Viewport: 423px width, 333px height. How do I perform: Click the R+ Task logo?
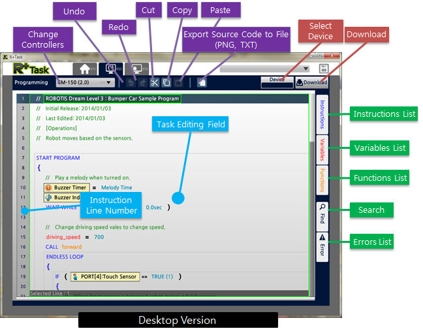pos(31,69)
